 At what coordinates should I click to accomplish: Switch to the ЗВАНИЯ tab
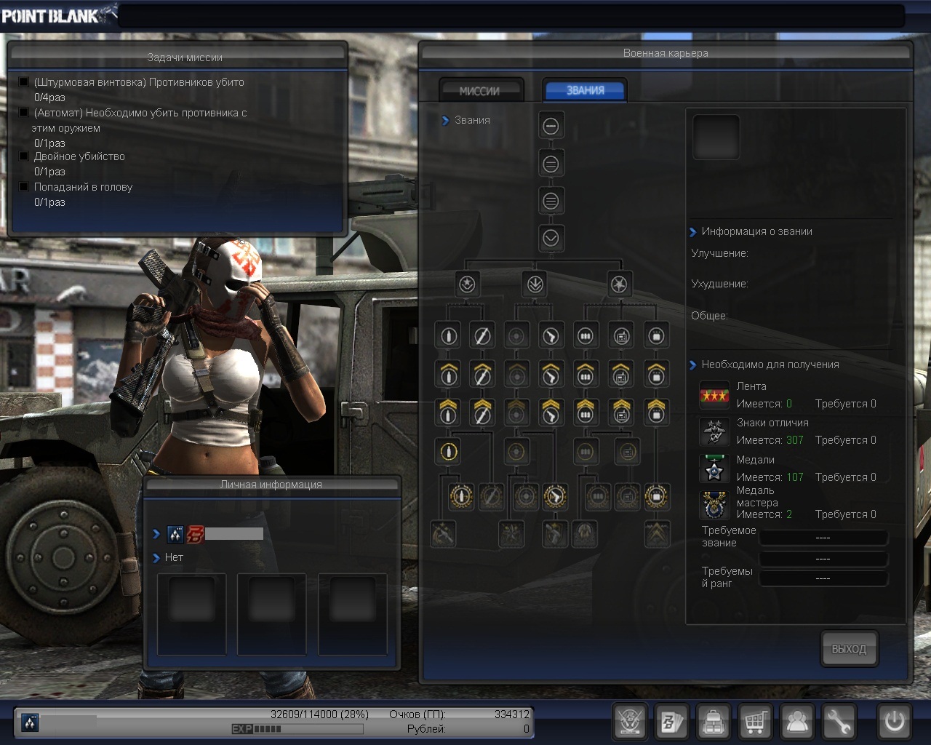click(586, 90)
